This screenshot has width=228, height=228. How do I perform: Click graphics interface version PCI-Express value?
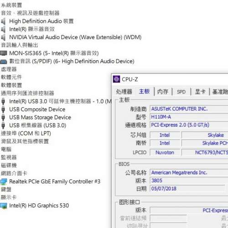pyautogui.click(x=189, y=210)
